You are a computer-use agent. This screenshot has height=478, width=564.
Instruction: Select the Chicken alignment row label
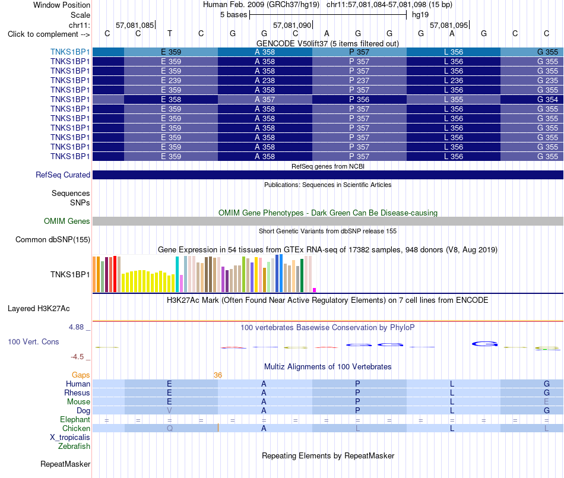[76, 428]
